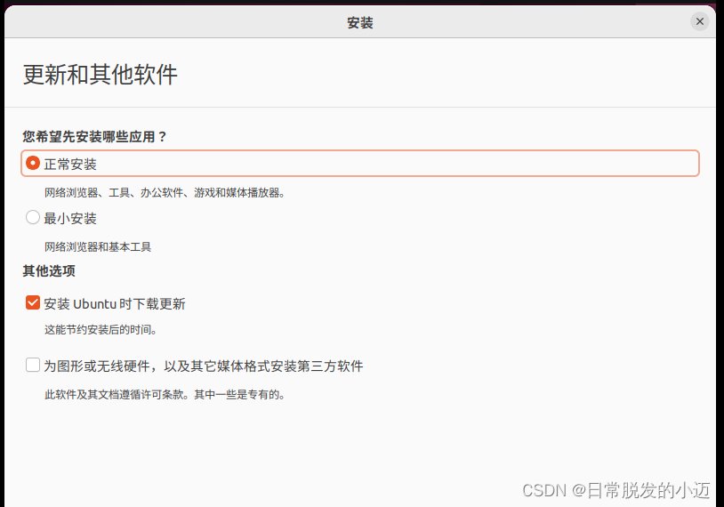The height and width of the screenshot is (507, 724).
Task: Click the 安装 window title
Action: coord(360,22)
